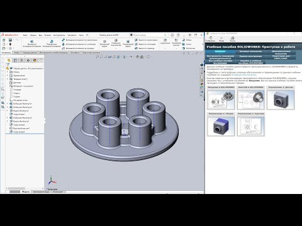Click the Back button in tutorials window
The width and height of the screenshot is (302, 226).
pos(221,39)
